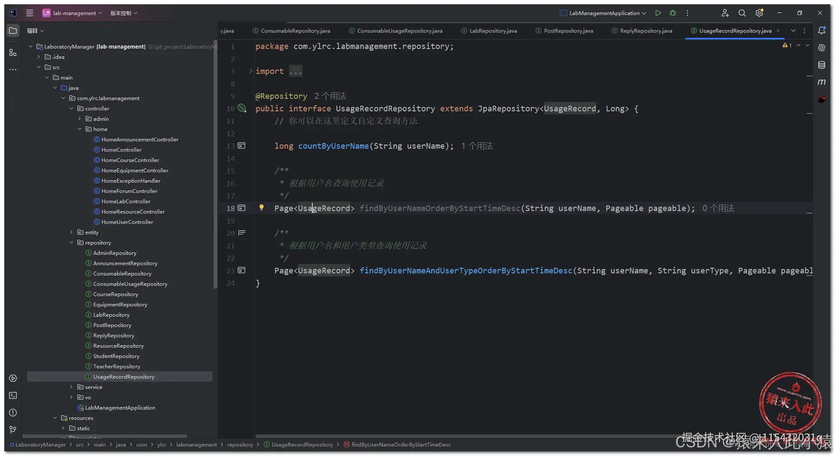This screenshot has width=835, height=456.
Task: Open the Search Everywhere magnifier icon
Action: (x=742, y=13)
